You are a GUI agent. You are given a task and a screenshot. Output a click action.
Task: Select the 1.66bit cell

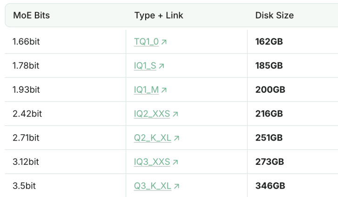tap(26, 42)
